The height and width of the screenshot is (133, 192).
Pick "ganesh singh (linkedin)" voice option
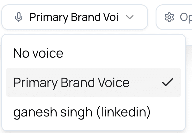click(x=82, y=112)
